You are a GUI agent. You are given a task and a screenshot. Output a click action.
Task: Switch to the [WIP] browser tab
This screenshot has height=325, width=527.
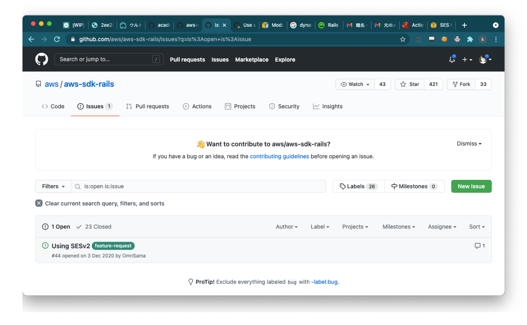tap(74, 25)
